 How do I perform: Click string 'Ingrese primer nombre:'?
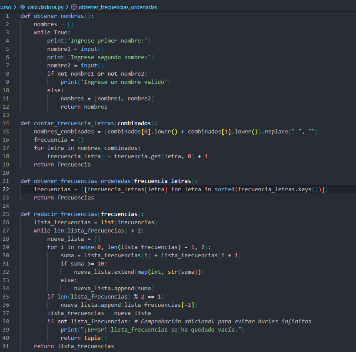coord(107,40)
